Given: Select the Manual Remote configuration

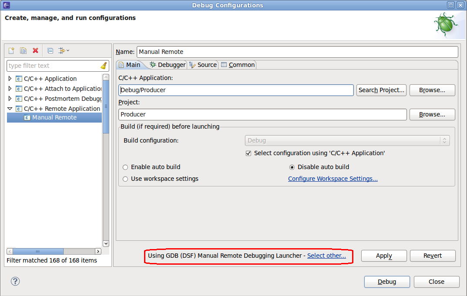Looking at the screenshot, I should click(54, 117).
